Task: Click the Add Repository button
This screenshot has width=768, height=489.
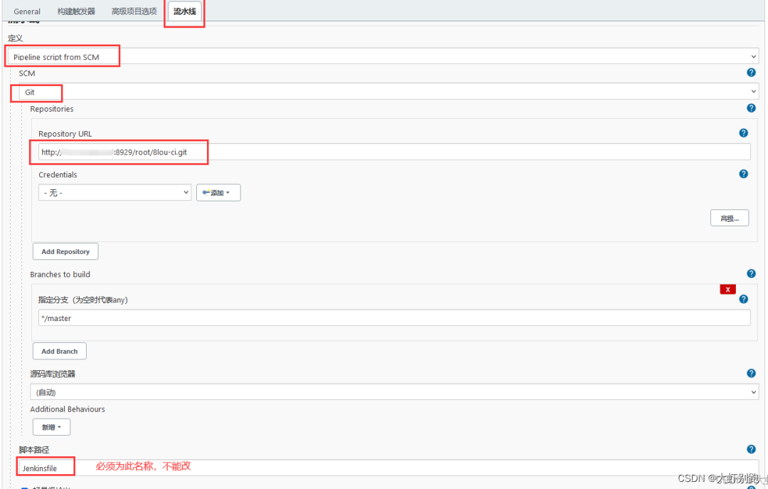Action: point(65,251)
